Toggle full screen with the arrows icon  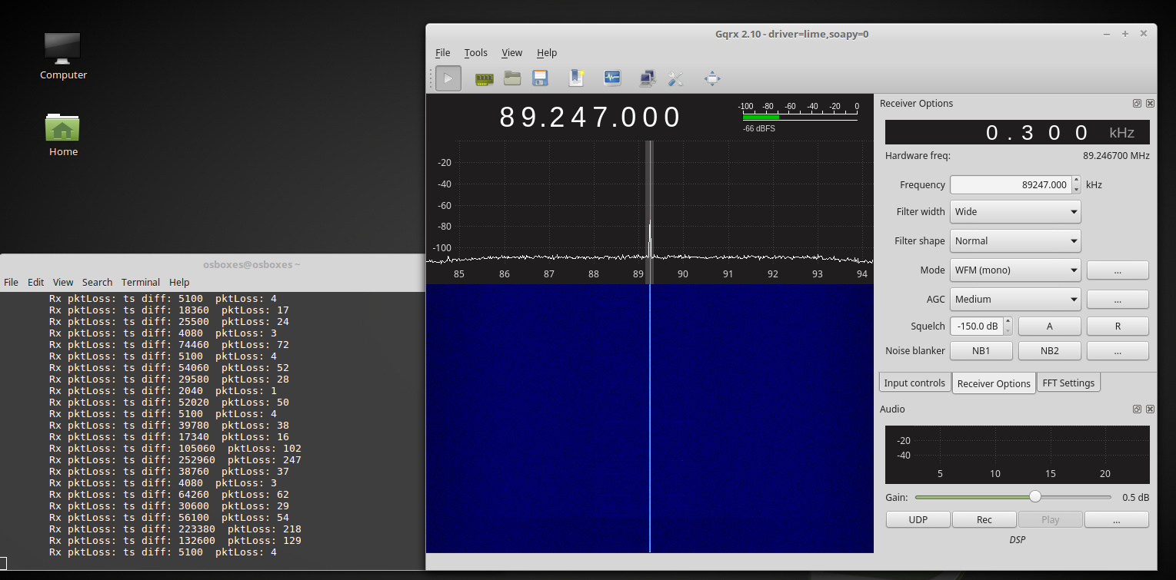click(712, 78)
